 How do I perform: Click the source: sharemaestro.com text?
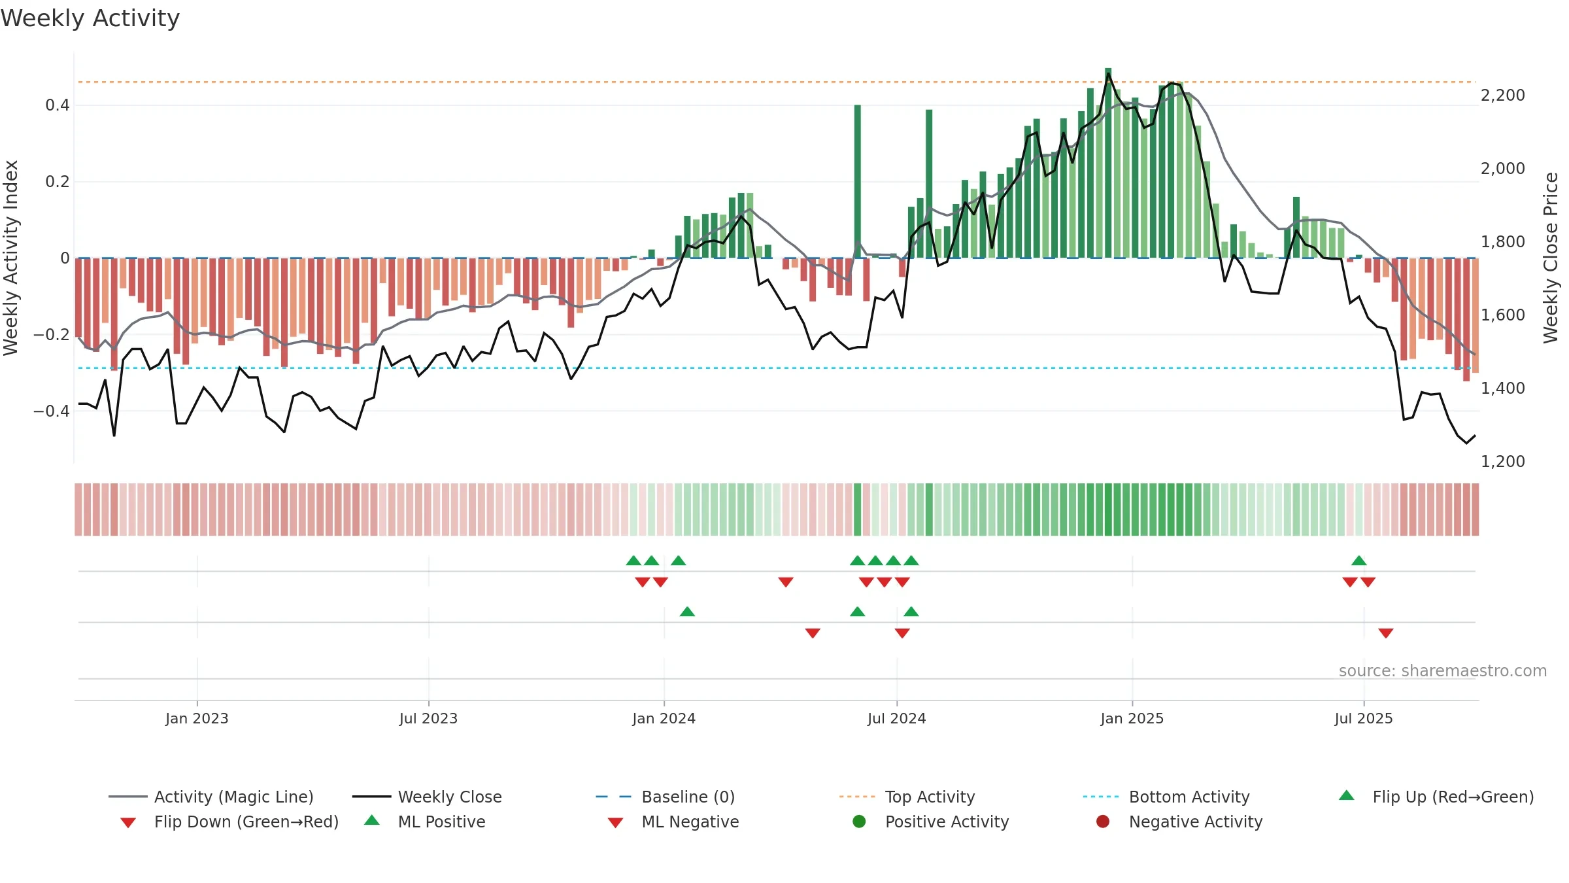[1443, 671]
